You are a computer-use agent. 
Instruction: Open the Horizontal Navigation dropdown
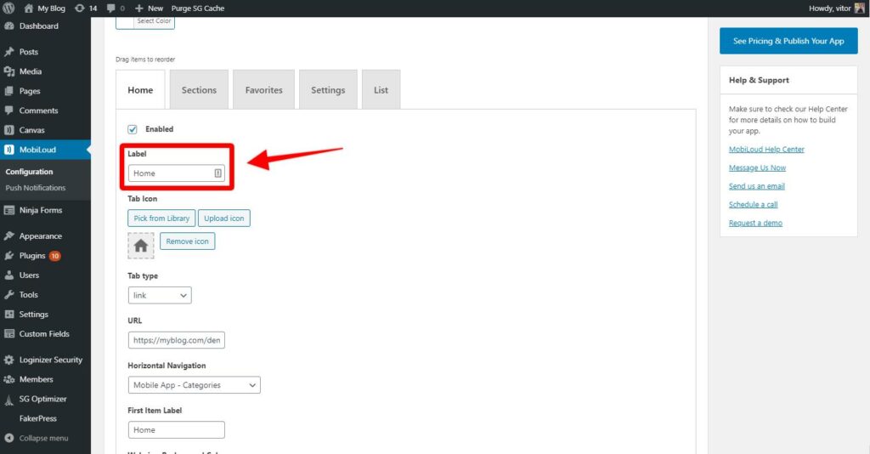coord(195,385)
